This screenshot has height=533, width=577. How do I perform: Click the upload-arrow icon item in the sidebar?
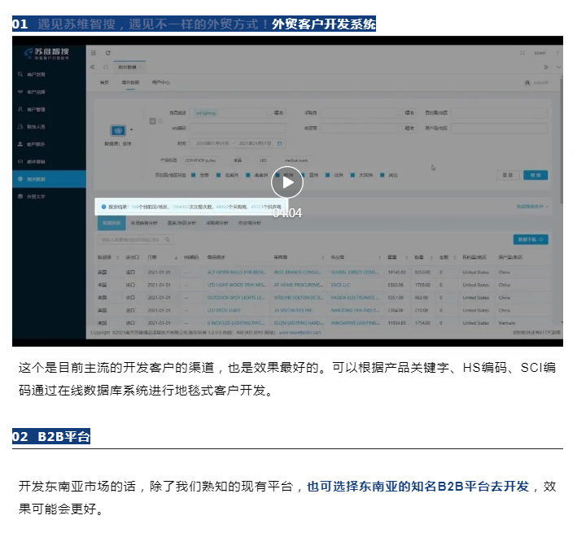point(20,144)
